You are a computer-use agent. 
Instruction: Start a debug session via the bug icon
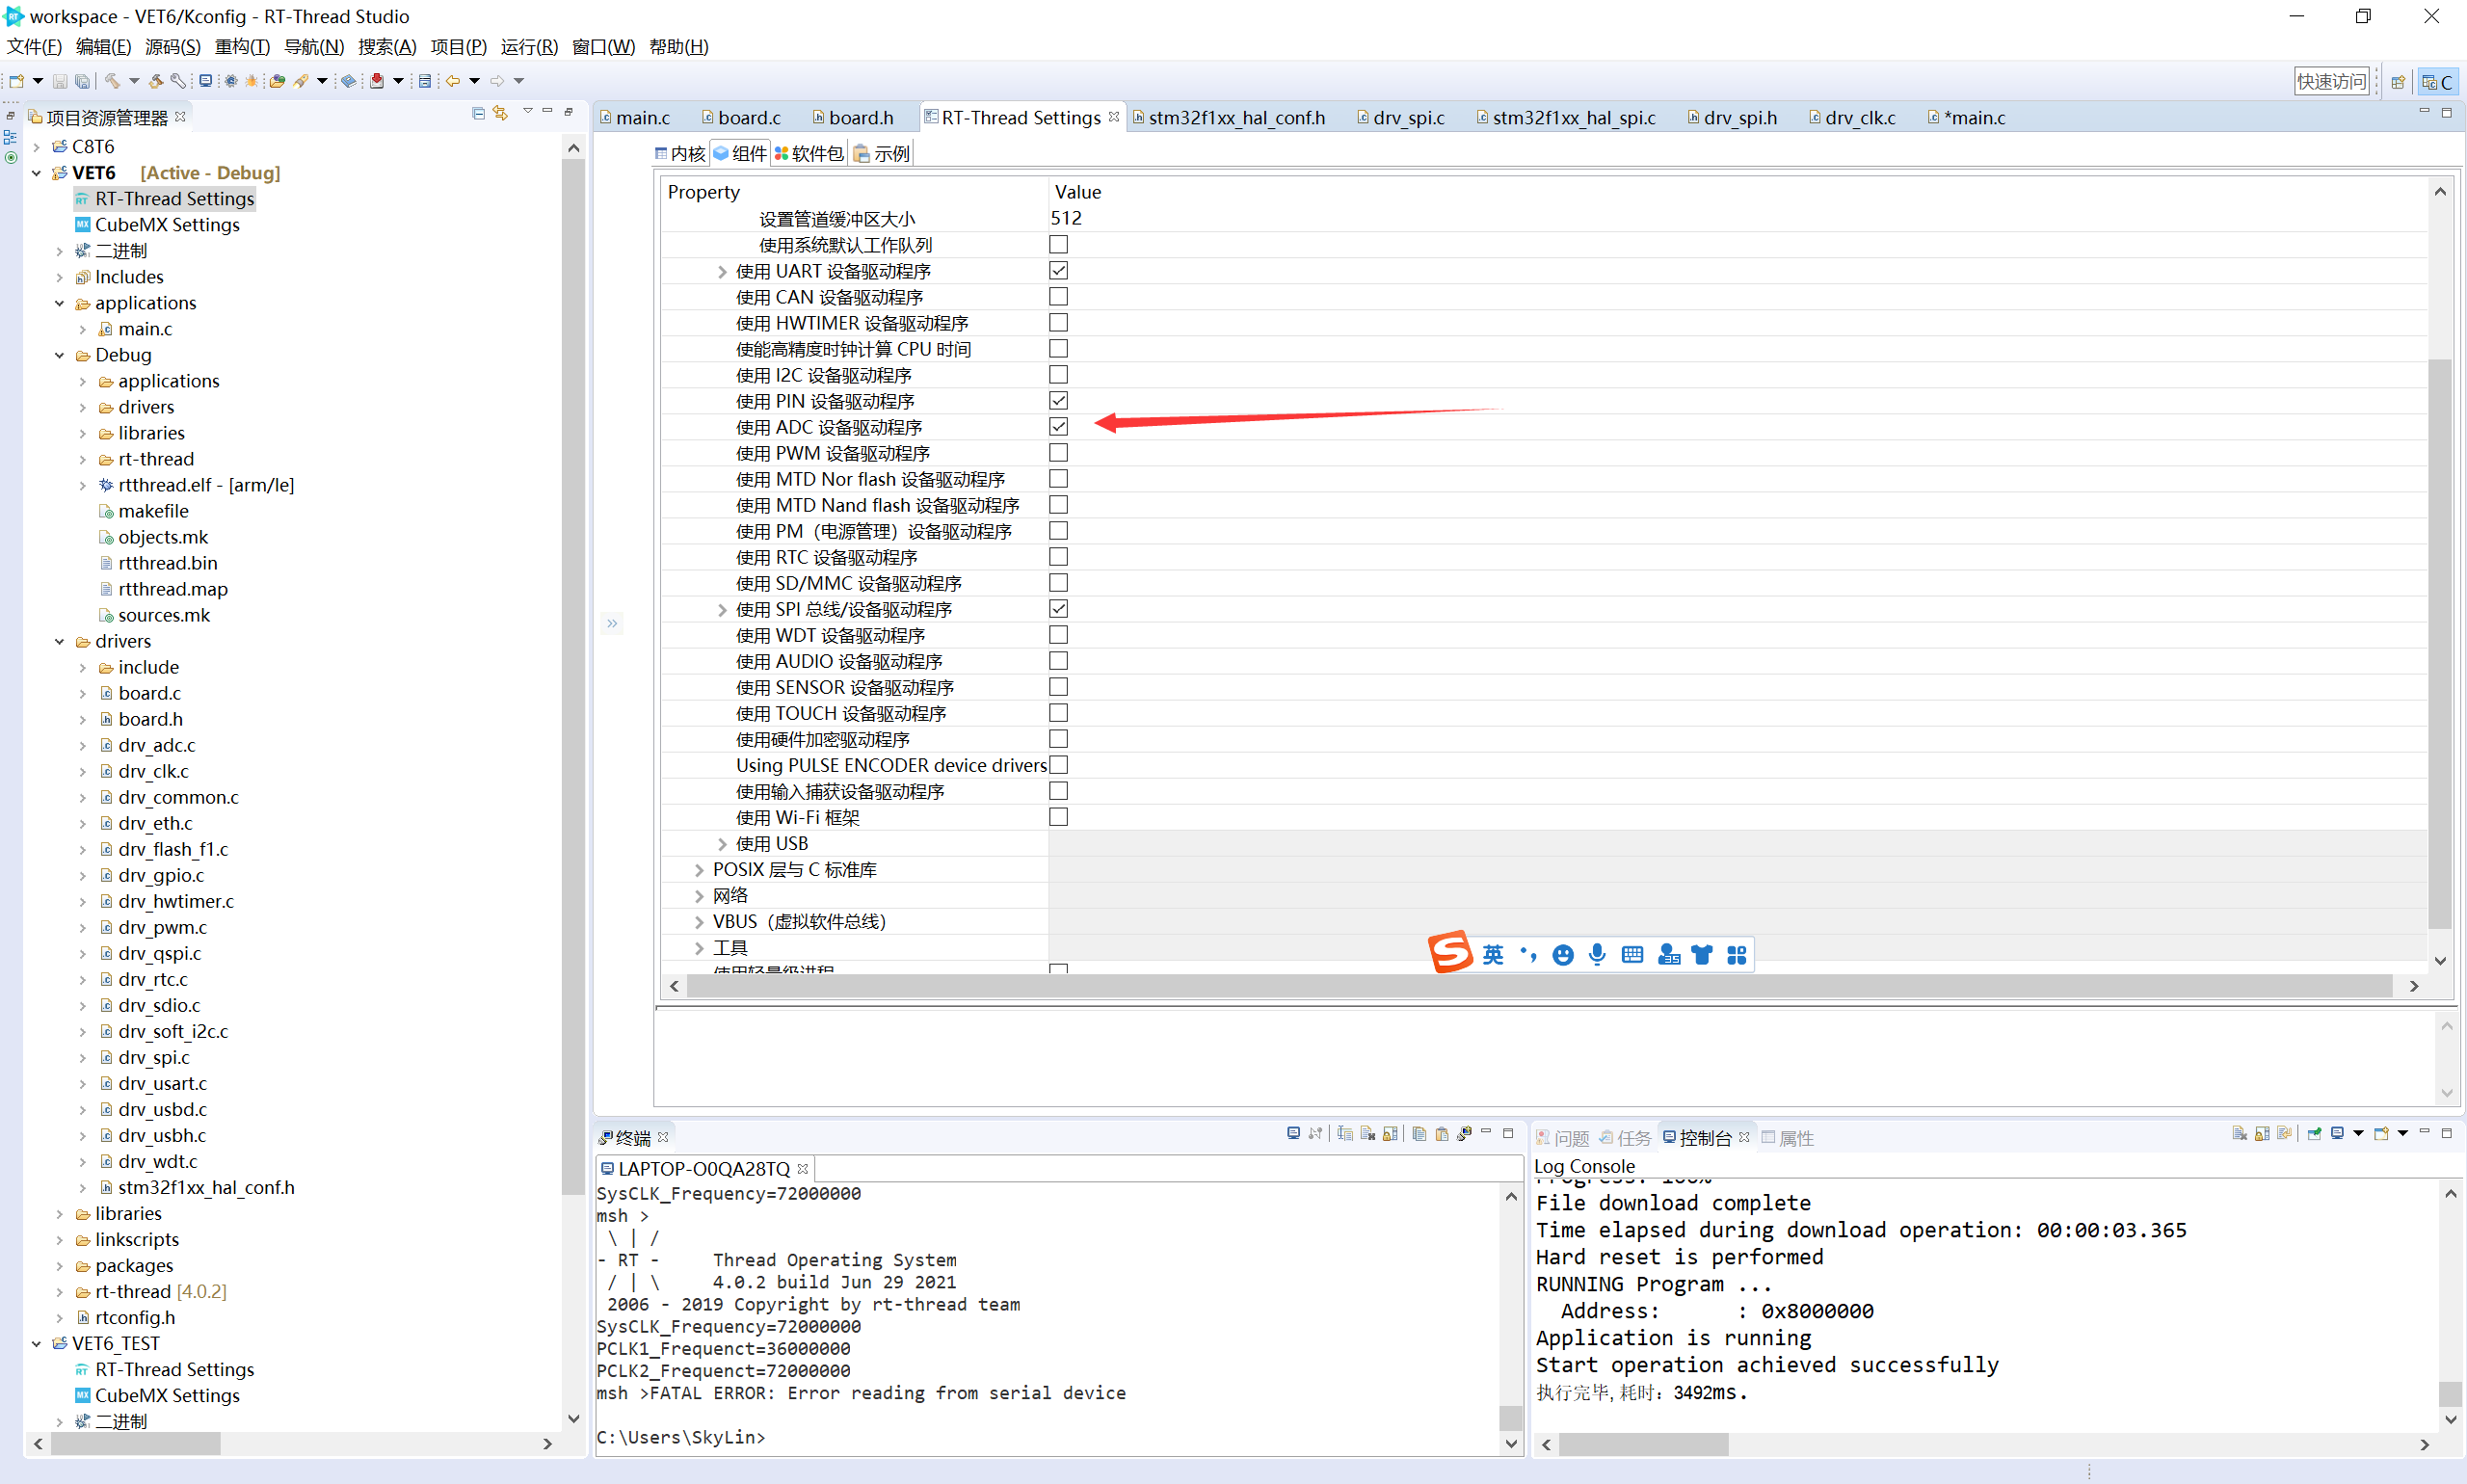(x=252, y=80)
